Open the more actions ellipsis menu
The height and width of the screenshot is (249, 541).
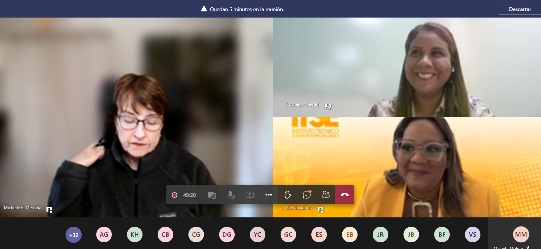(x=269, y=195)
